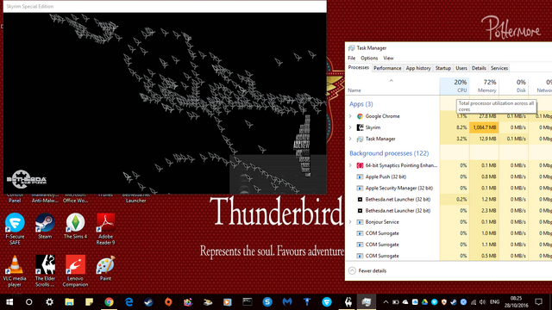This screenshot has width=552, height=310.
Task: Select the Lenovo Companion desktop icon
Action: tap(75, 271)
